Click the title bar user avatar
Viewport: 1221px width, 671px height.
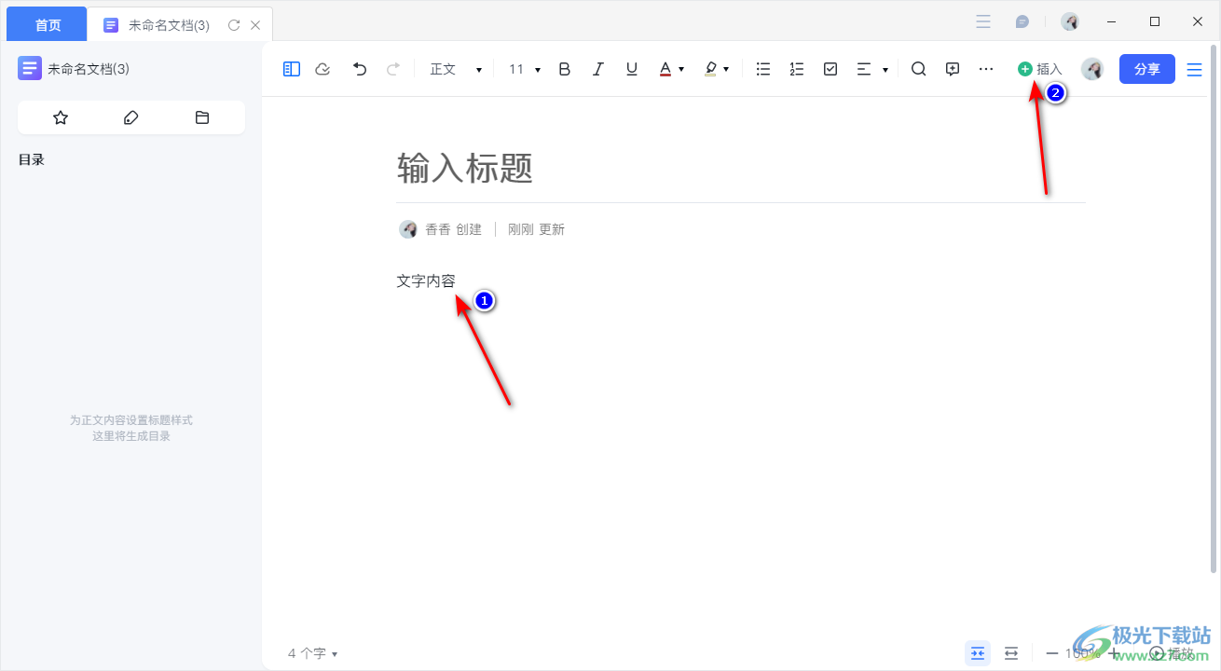(x=1070, y=21)
